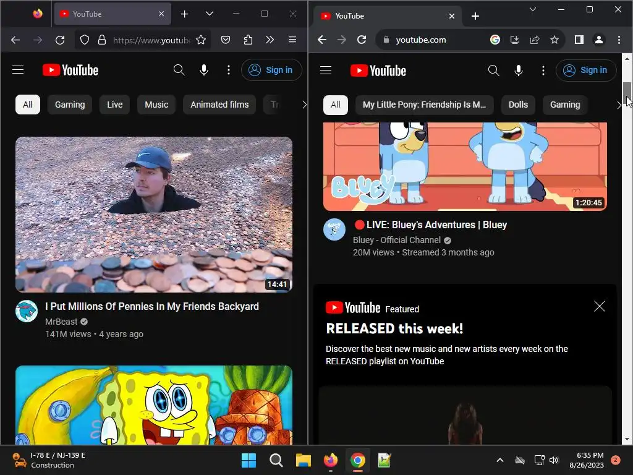This screenshot has height=475, width=633.
Task: Save to Pocket in Firefox toolbar
Action: click(x=226, y=40)
